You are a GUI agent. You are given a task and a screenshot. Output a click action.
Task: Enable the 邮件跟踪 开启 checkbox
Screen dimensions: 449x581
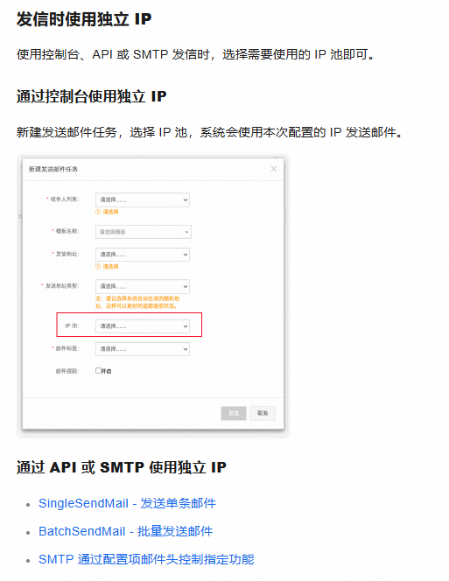98,370
